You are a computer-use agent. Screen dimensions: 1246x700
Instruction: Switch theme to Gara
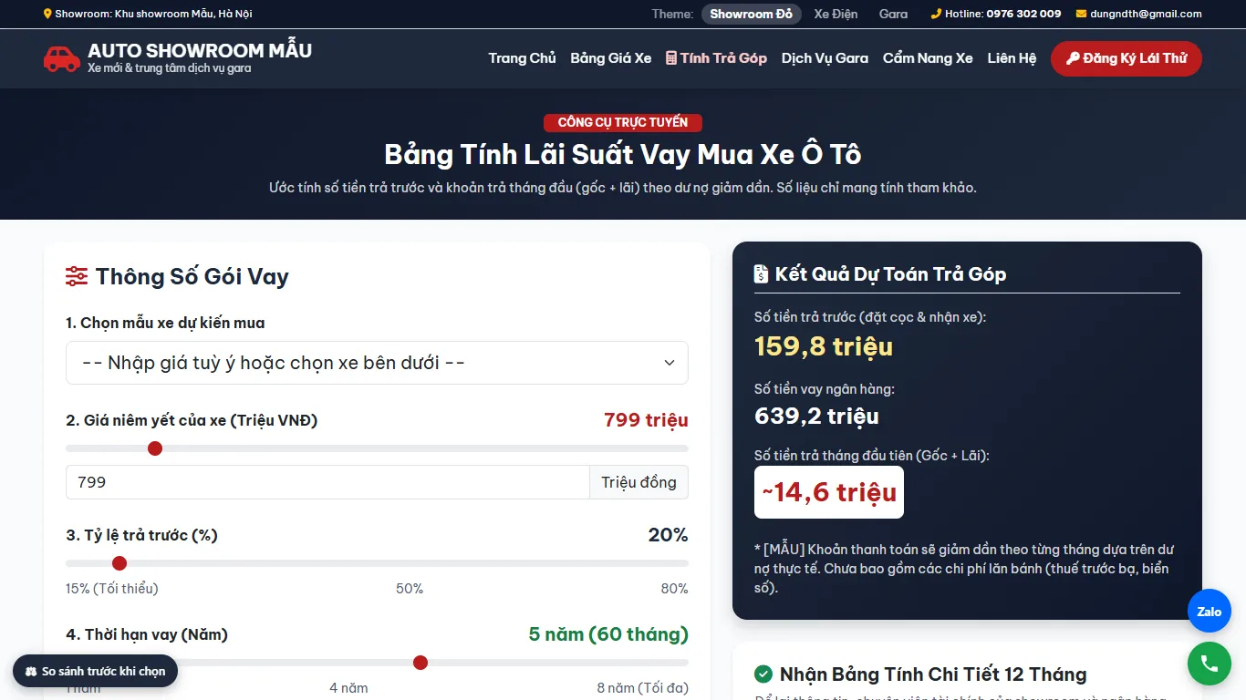coord(893,14)
